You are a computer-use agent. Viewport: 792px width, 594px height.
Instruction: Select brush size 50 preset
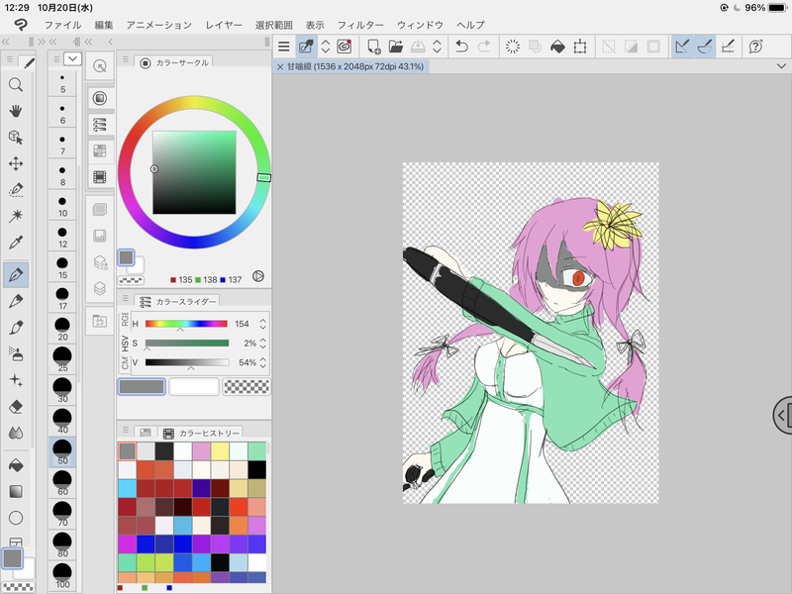click(x=62, y=452)
